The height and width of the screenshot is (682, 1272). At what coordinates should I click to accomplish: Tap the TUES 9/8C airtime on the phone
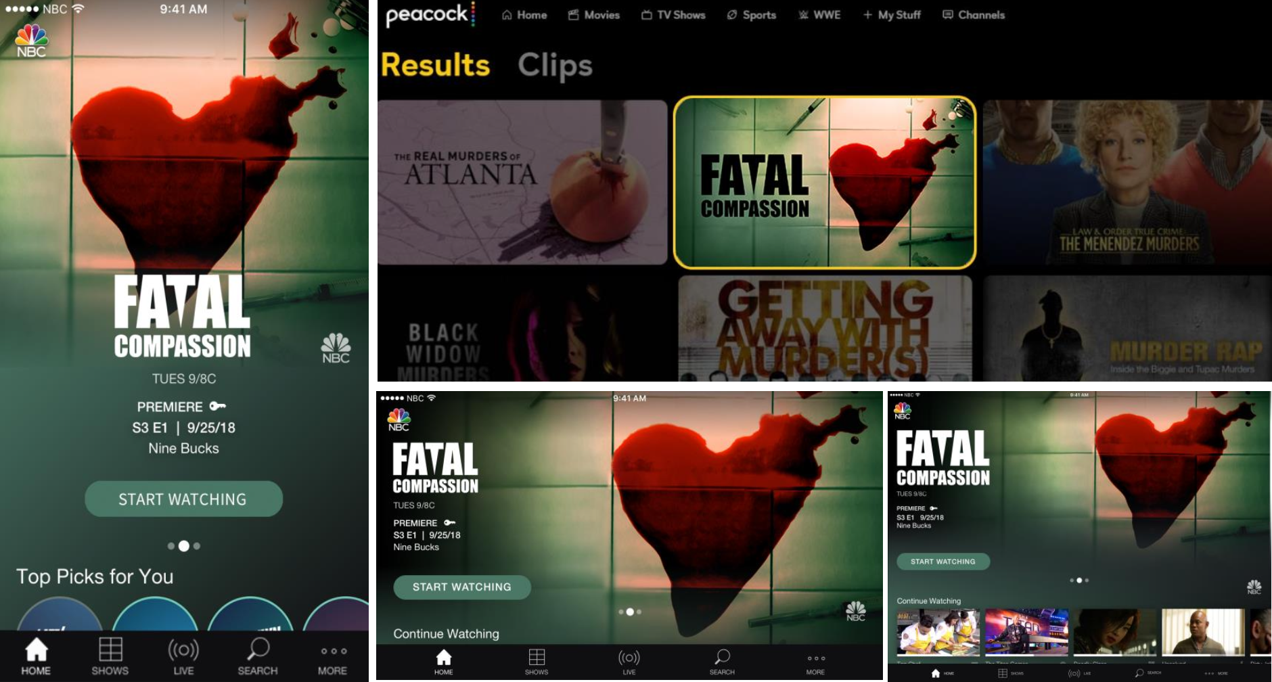click(x=184, y=379)
